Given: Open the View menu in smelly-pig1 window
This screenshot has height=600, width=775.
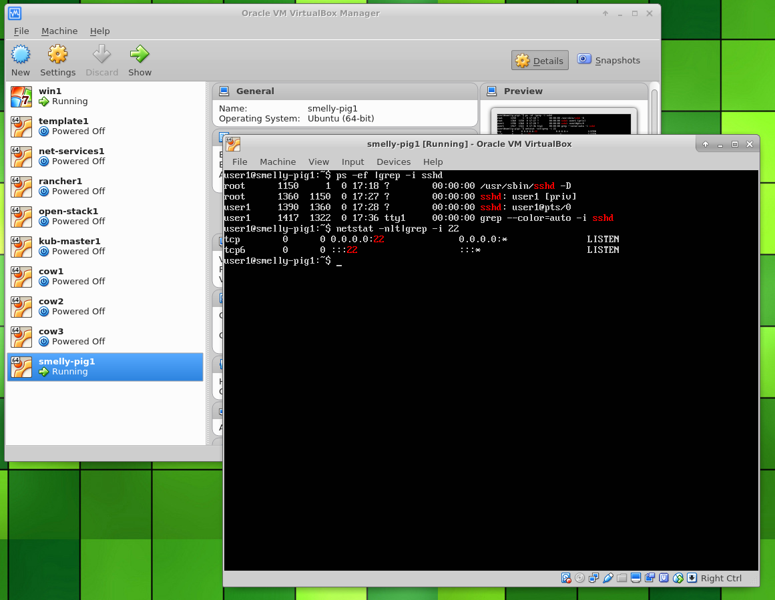Looking at the screenshot, I should pyautogui.click(x=319, y=162).
